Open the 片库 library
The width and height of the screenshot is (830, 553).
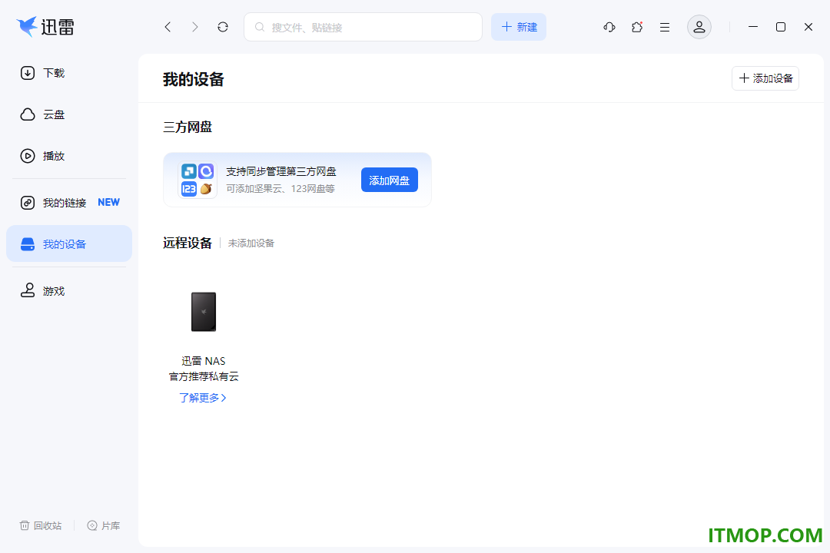pos(104,525)
